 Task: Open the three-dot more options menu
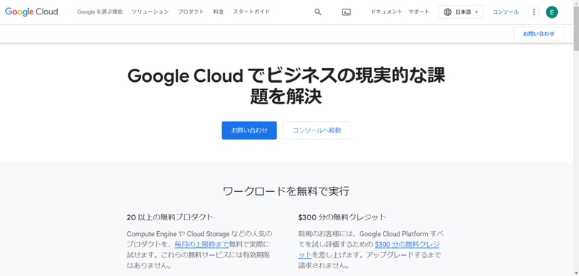point(533,12)
